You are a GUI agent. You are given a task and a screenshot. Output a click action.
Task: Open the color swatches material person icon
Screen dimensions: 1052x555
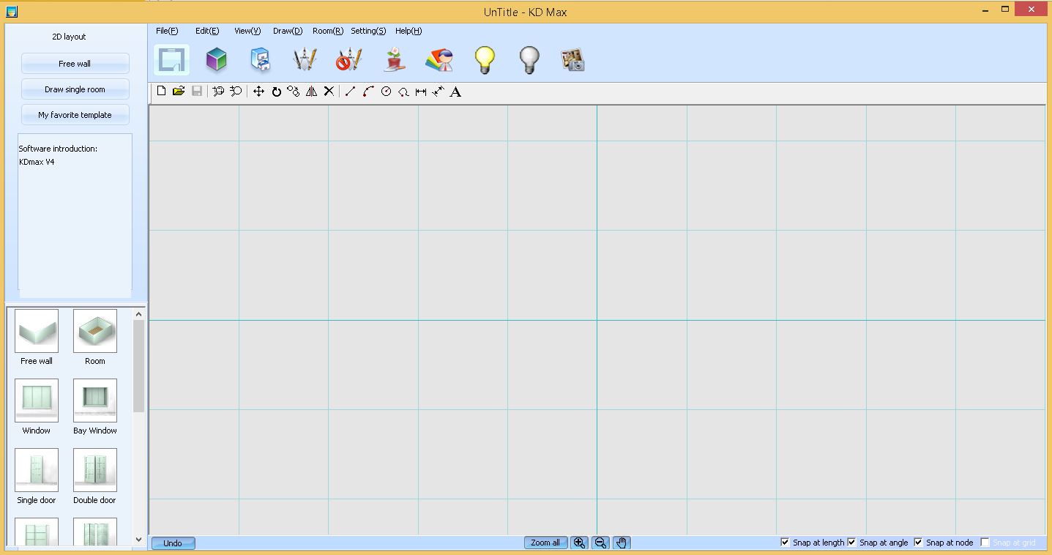coord(439,60)
